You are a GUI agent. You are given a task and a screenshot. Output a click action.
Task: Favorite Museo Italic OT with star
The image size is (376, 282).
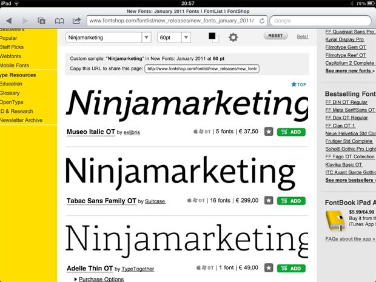269,132
